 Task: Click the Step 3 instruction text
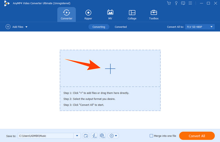pos(84,105)
